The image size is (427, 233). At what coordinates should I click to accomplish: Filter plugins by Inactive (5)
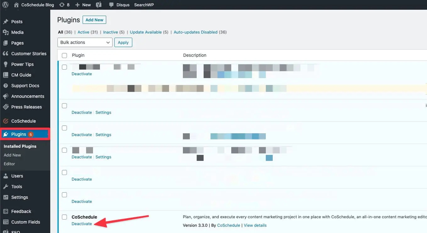(114, 32)
